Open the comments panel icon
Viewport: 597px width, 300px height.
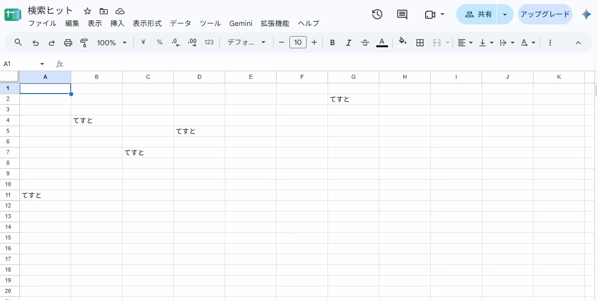(x=402, y=14)
